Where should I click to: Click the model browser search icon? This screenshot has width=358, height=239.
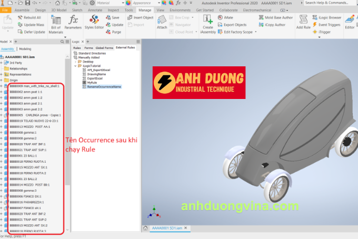pos(63,41)
